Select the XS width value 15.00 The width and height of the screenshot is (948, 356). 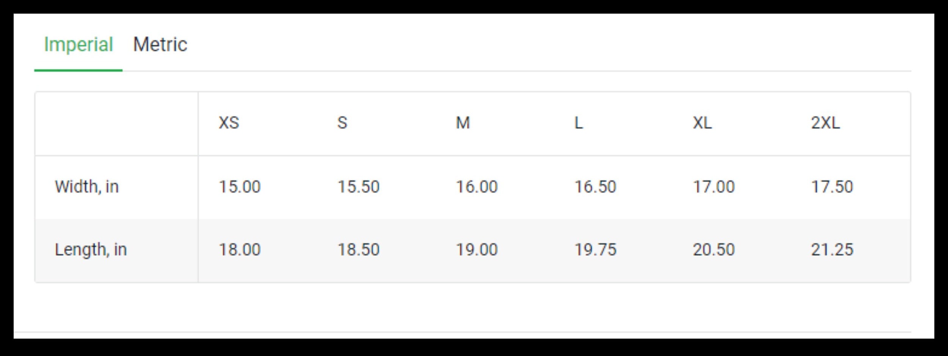240,187
